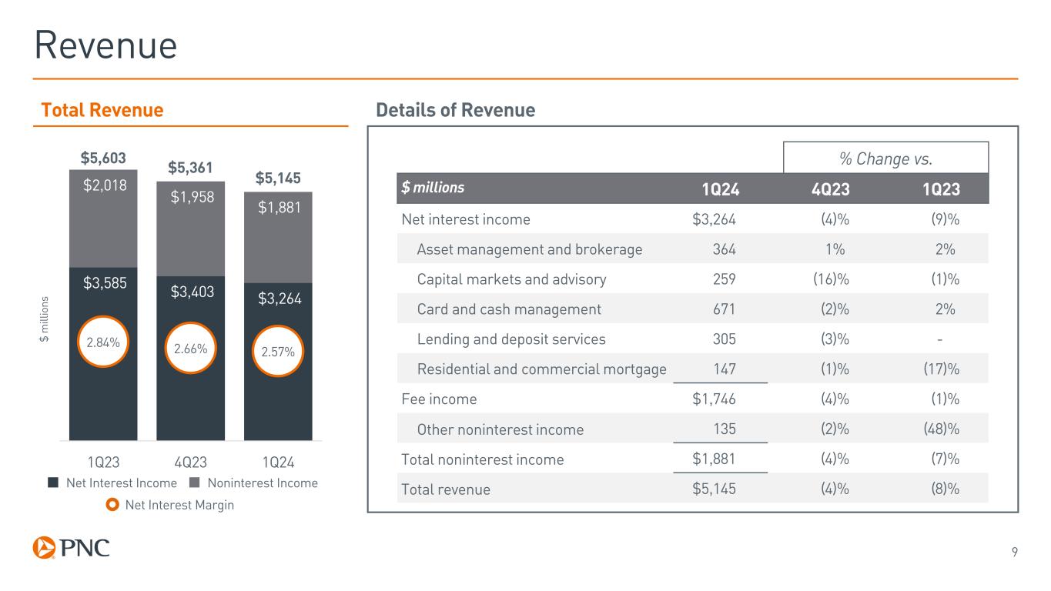
Task: Click the 2.57% margin circle
Action: [278, 352]
